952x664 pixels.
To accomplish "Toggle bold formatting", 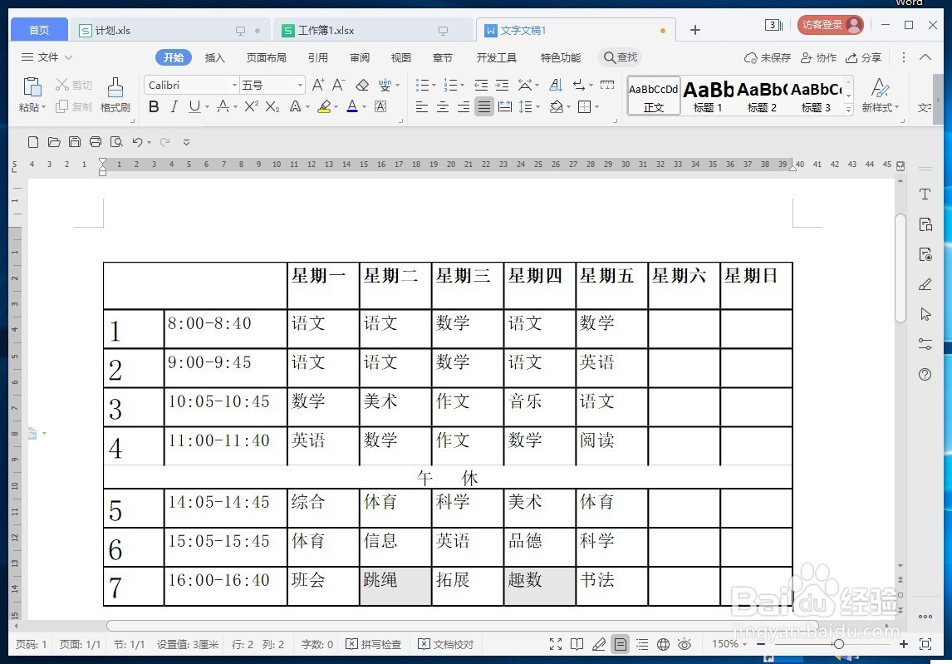I will tap(153, 107).
